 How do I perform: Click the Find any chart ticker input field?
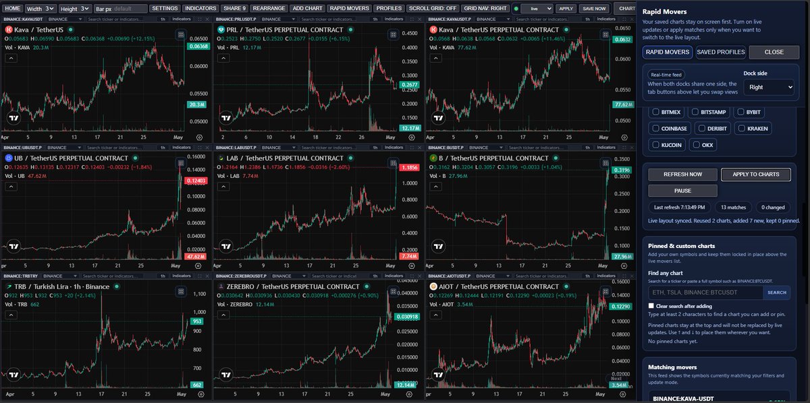tap(706, 292)
